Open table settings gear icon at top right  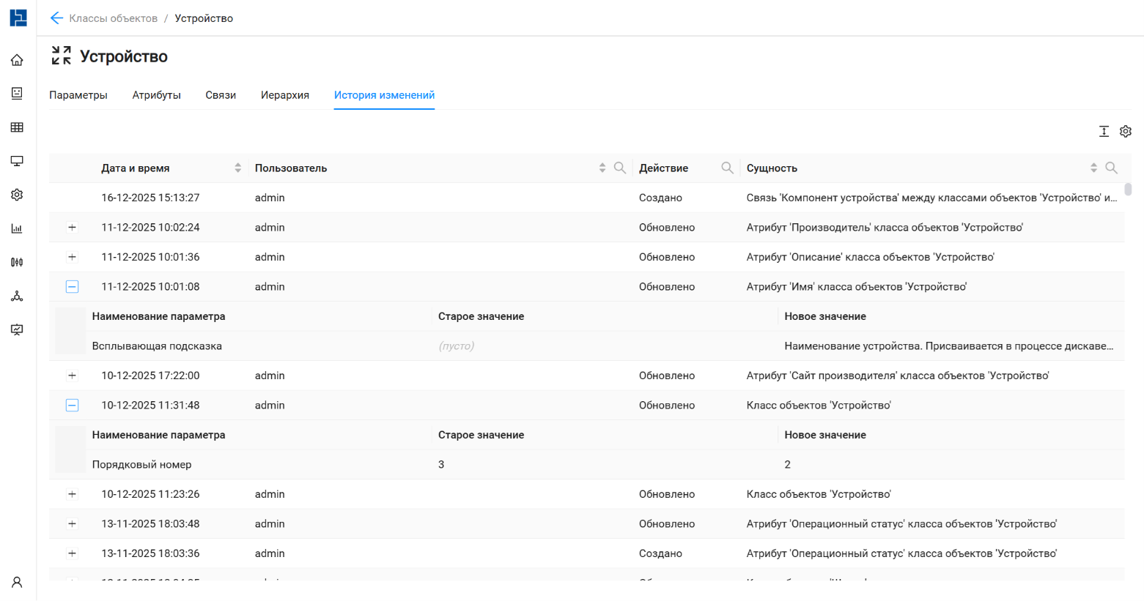tap(1126, 131)
